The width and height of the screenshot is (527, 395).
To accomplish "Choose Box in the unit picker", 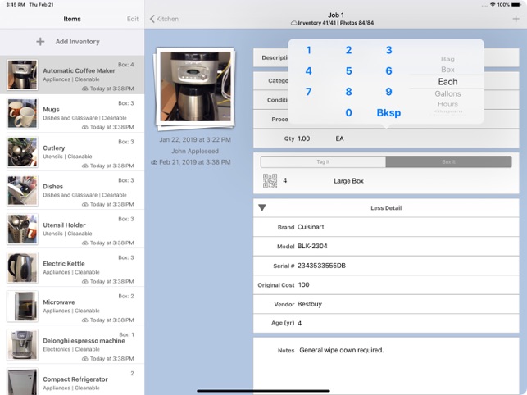I will pyautogui.click(x=447, y=70).
